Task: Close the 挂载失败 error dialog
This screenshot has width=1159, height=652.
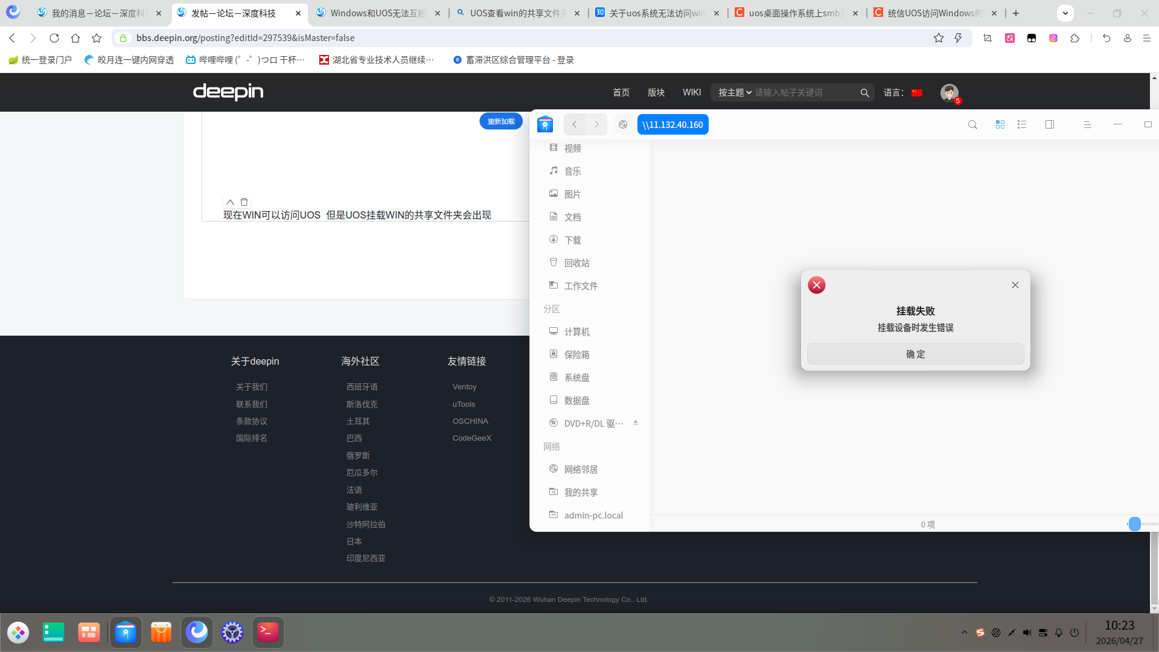Action: pos(1015,285)
